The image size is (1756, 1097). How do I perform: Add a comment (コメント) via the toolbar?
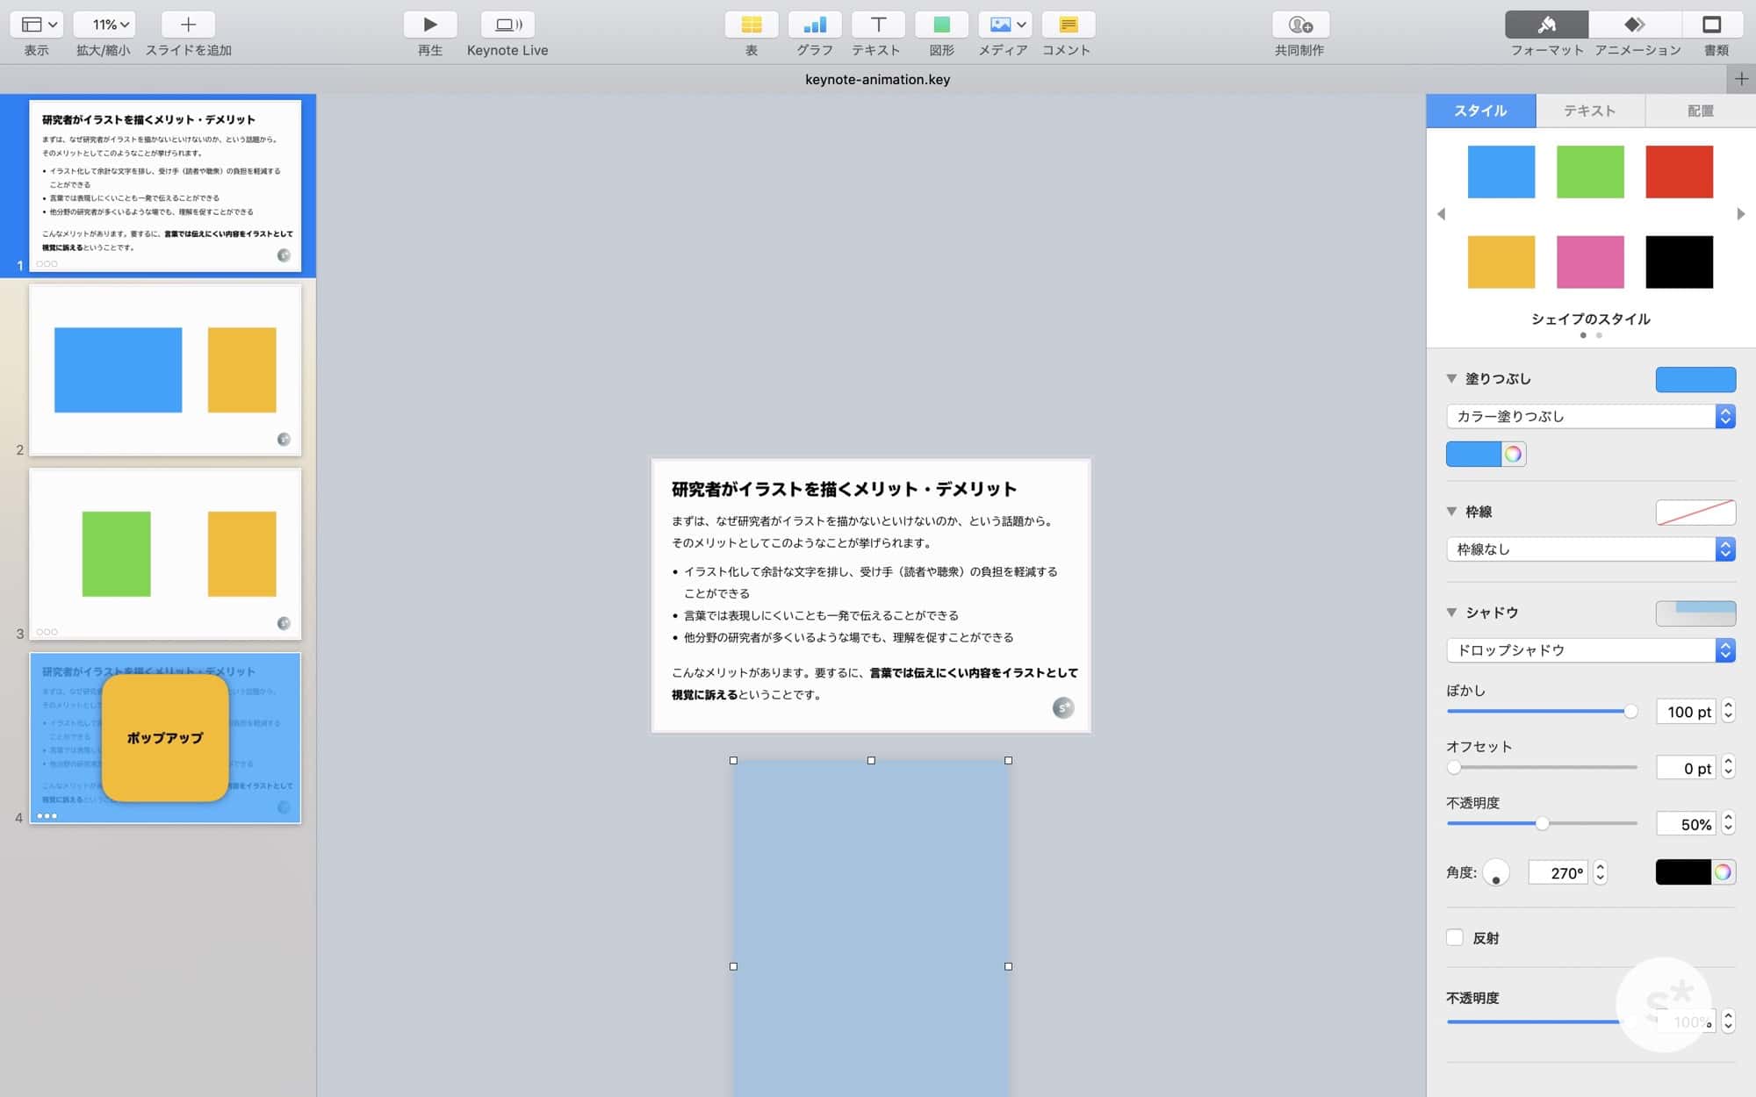tap(1068, 25)
